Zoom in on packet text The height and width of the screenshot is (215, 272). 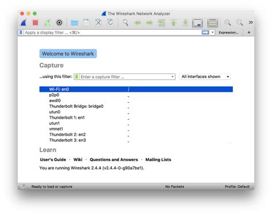click(x=228, y=23)
